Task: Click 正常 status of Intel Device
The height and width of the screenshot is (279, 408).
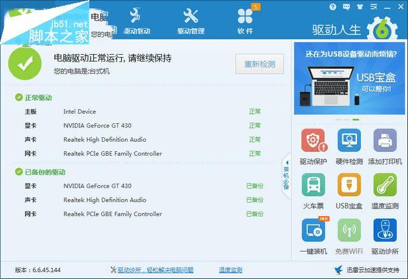Action: tap(254, 112)
